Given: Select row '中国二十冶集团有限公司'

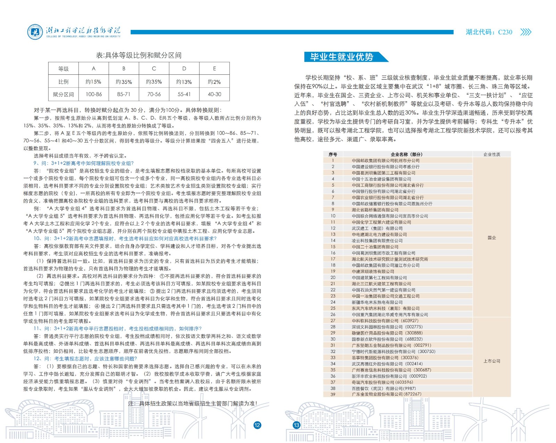Looking at the screenshot, I should point(398,247).
